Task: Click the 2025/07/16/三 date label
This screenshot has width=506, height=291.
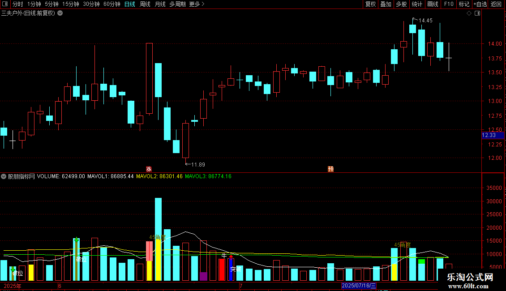Action: pos(359,286)
